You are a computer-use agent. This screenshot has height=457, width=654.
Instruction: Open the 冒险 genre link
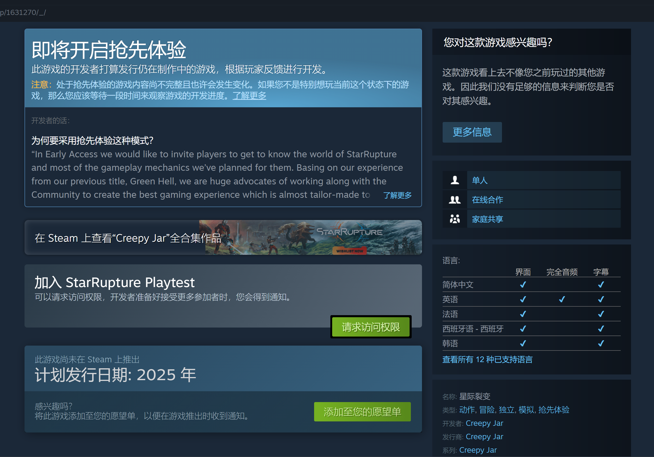pyautogui.click(x=486, y=410)
